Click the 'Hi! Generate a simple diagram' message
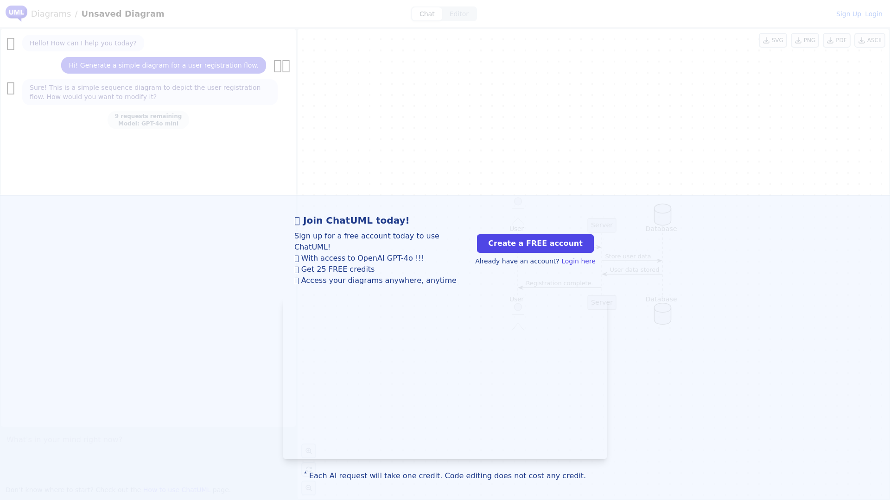This screenshot has height=500, width=890. [x=164, y=65]
